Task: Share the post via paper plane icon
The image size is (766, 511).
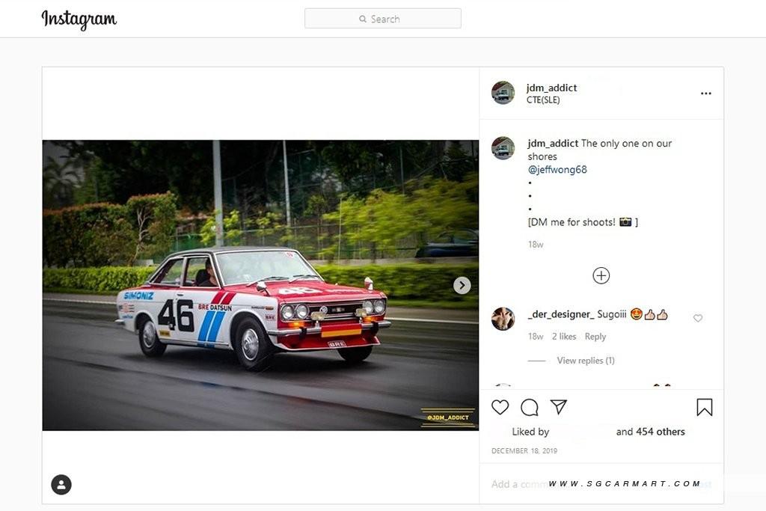Action: [x=559, y=406]
